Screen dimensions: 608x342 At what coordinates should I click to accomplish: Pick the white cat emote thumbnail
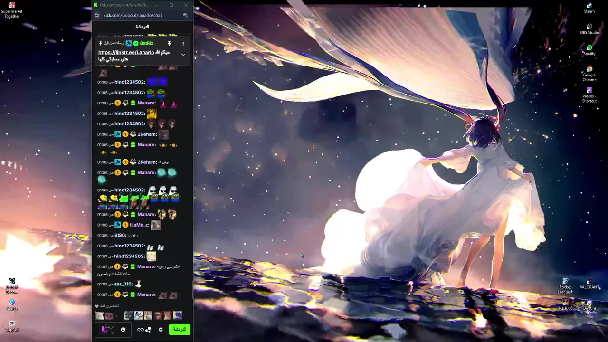pyautogui.click(x=100, y=315)
